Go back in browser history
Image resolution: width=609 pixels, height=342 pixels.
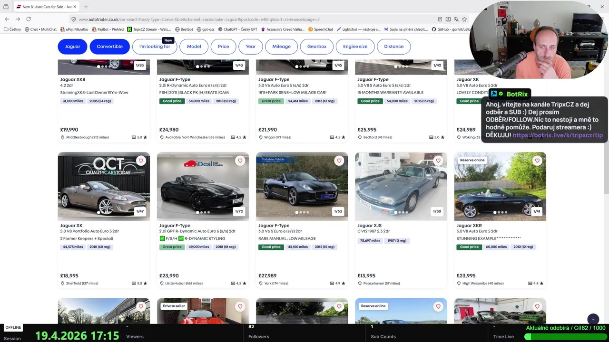(7, 19)
